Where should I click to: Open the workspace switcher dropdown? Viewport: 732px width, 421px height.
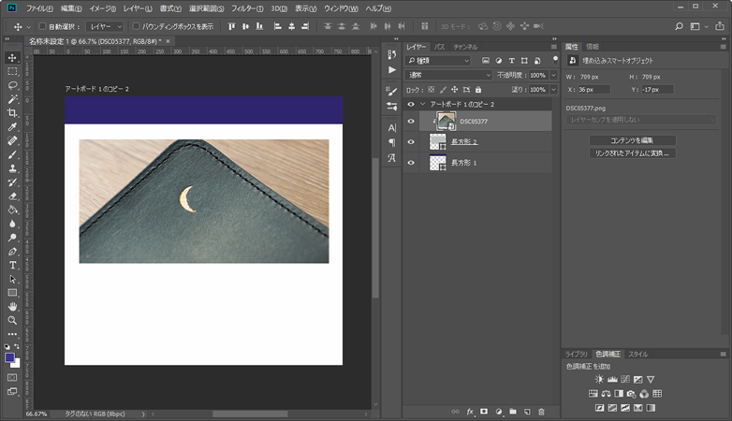point(699,26)
